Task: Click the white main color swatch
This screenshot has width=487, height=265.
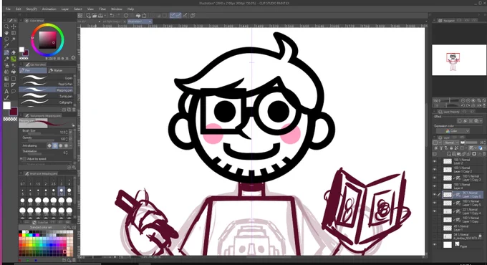Action: [6, 105]
